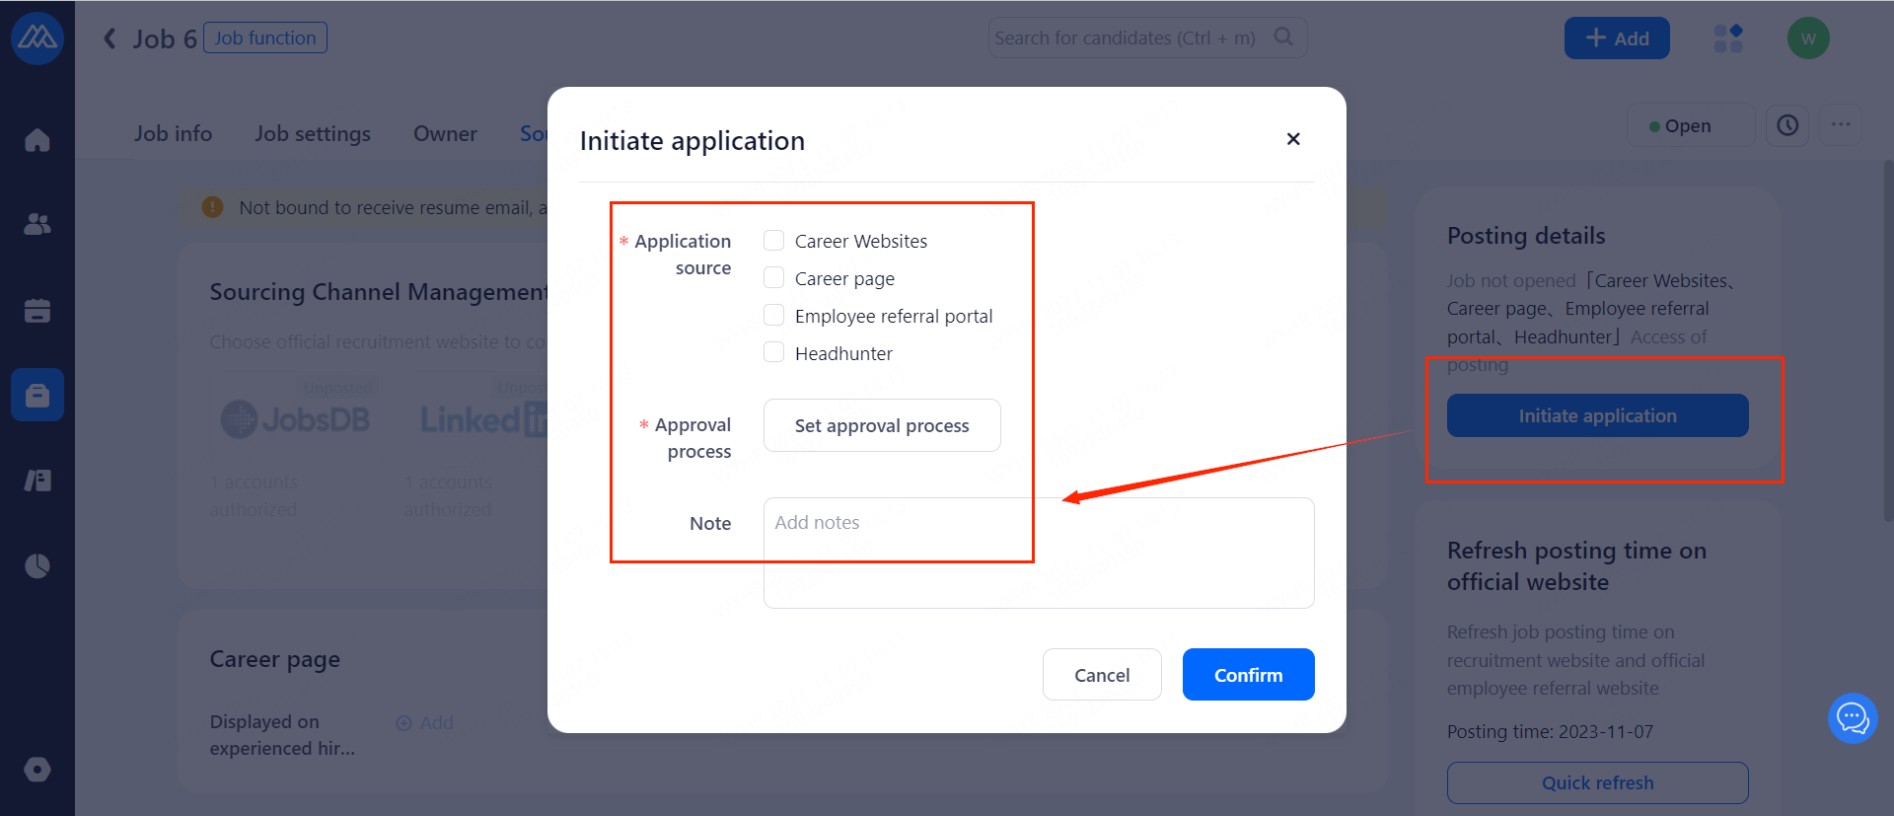Enable the Headhunter source checkbox
The width and height of the screenshot is (1894, 816).
pyautogui.click(x=774, y=353)
